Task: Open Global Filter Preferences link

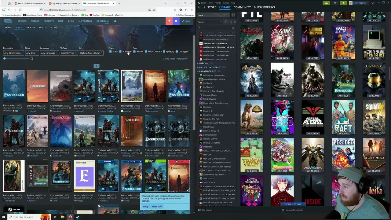Action: pyautogui.click(x=175, y=59)
